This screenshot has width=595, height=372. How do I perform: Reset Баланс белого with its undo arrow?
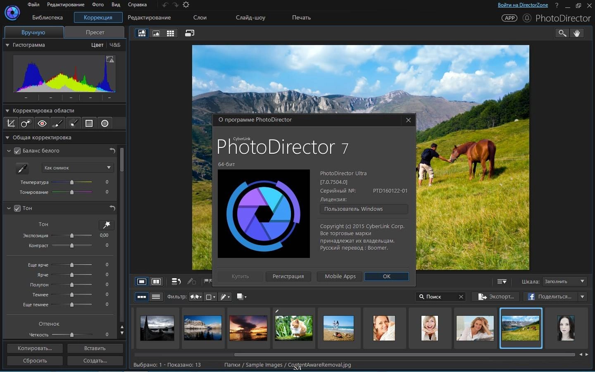click(x=112, y=151)
